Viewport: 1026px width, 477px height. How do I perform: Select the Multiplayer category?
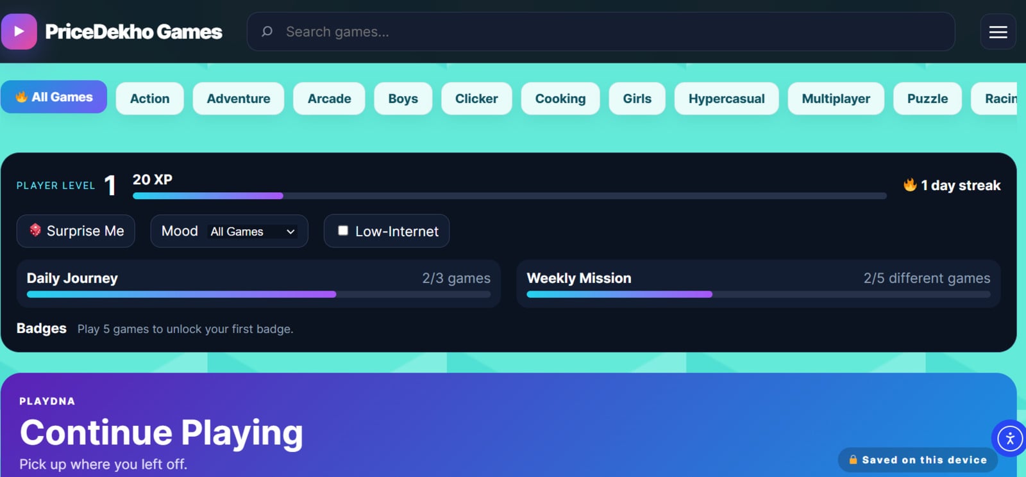pos(836,99)
